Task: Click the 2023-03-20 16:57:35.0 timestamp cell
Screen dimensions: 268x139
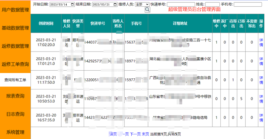Action: pos(46,118)
